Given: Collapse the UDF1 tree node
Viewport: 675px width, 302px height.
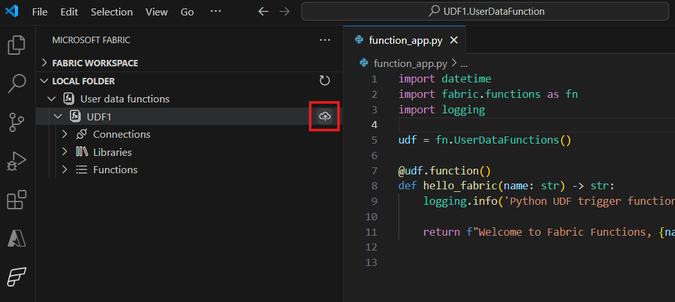Looking at the screenshot, I should [x=58, y=117].
